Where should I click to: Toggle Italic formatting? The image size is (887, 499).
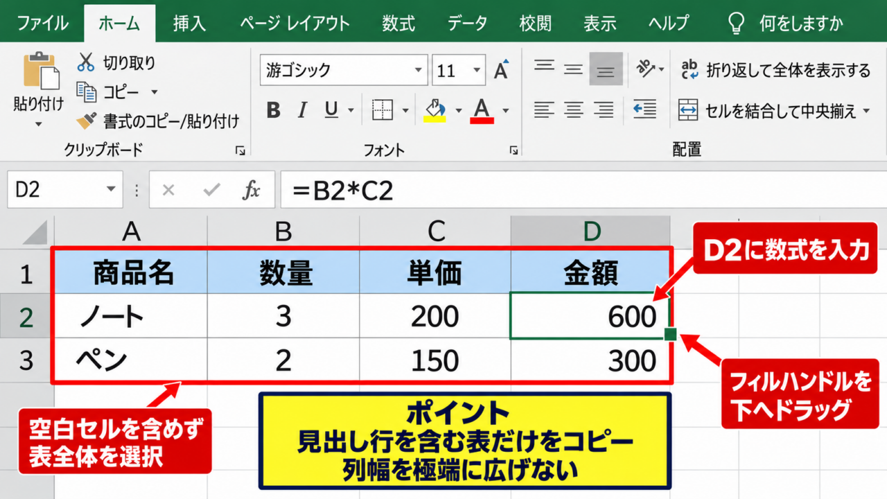302,110
